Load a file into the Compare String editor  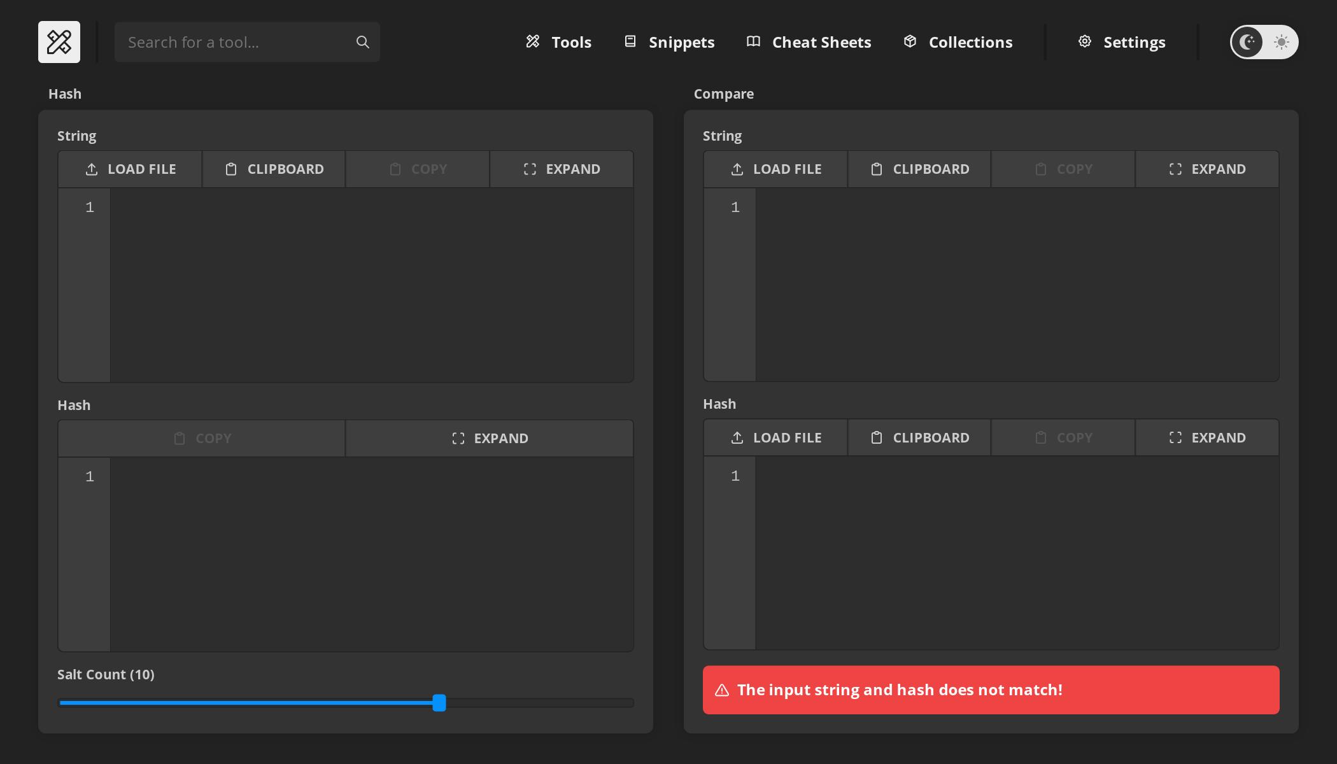(x=775, y=169)
